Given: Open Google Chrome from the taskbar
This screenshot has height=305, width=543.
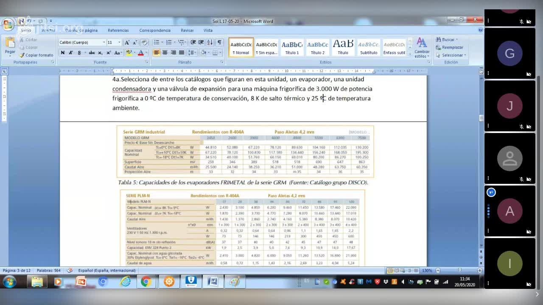Looking at the screenshot, I should [x=146, y=281].
